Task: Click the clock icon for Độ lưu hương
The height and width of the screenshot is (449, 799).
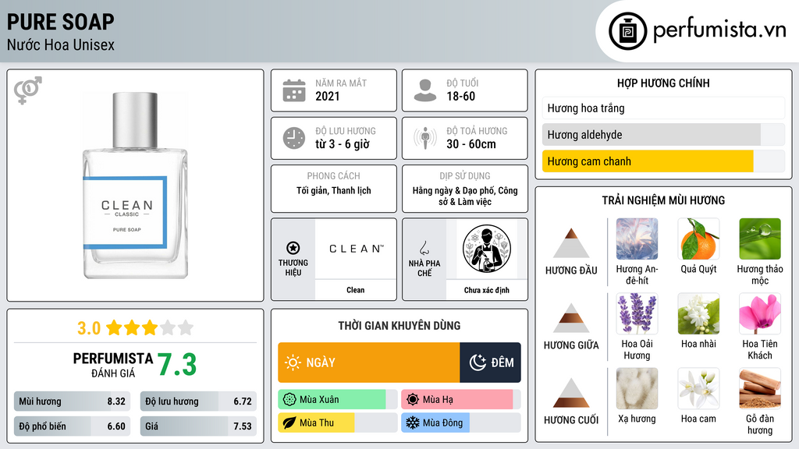Action: coord(294,139)
